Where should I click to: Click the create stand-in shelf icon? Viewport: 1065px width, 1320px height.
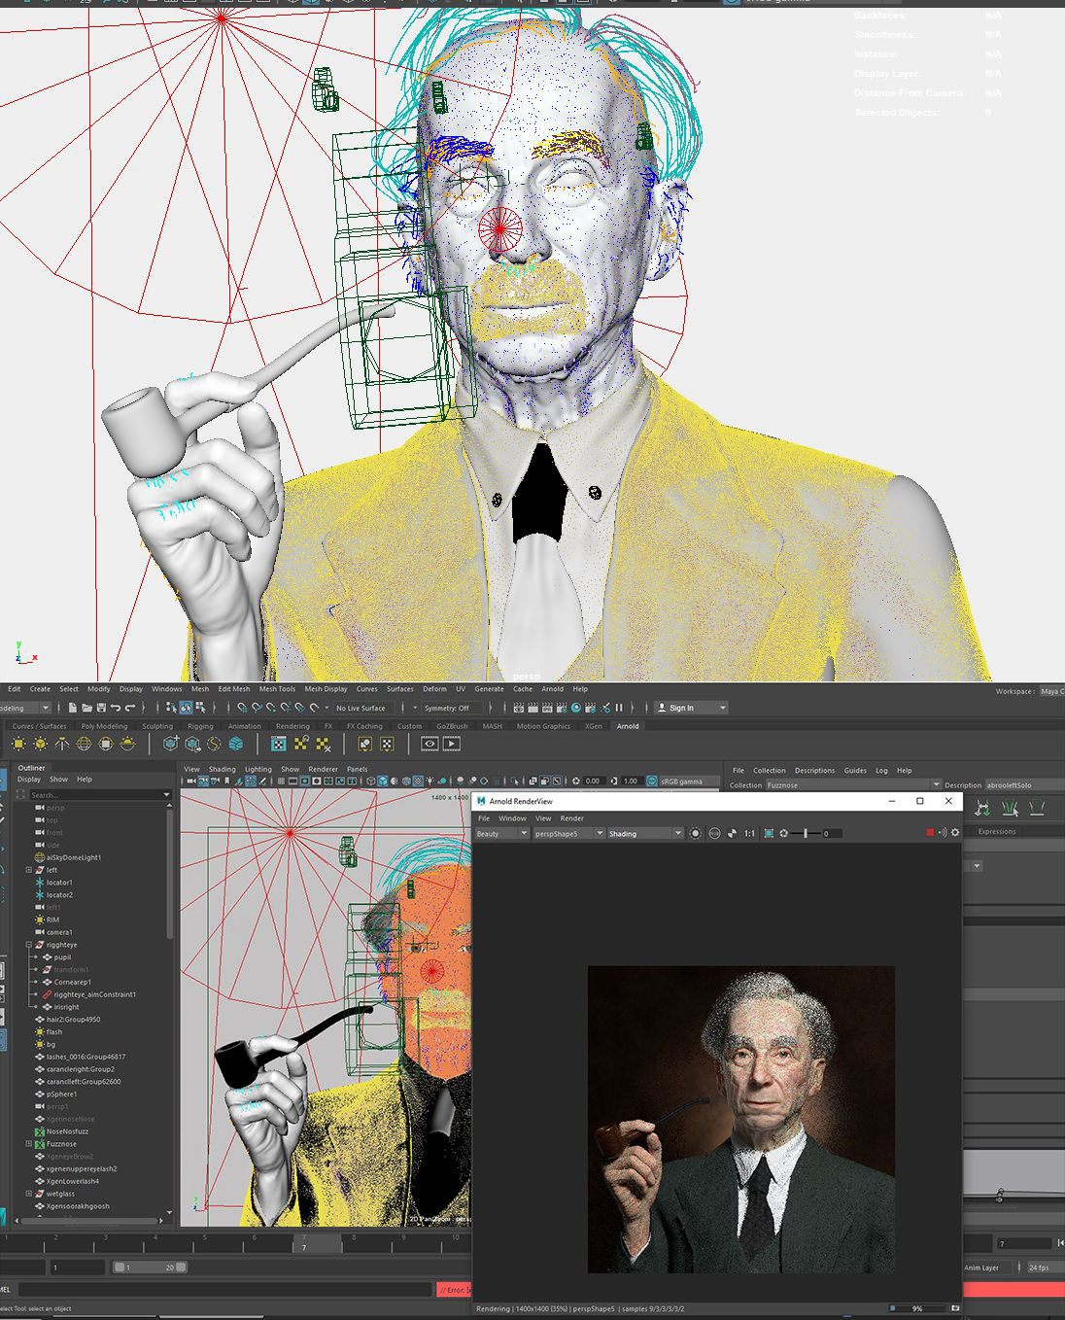pyautogui.click(x=171, y=745)
